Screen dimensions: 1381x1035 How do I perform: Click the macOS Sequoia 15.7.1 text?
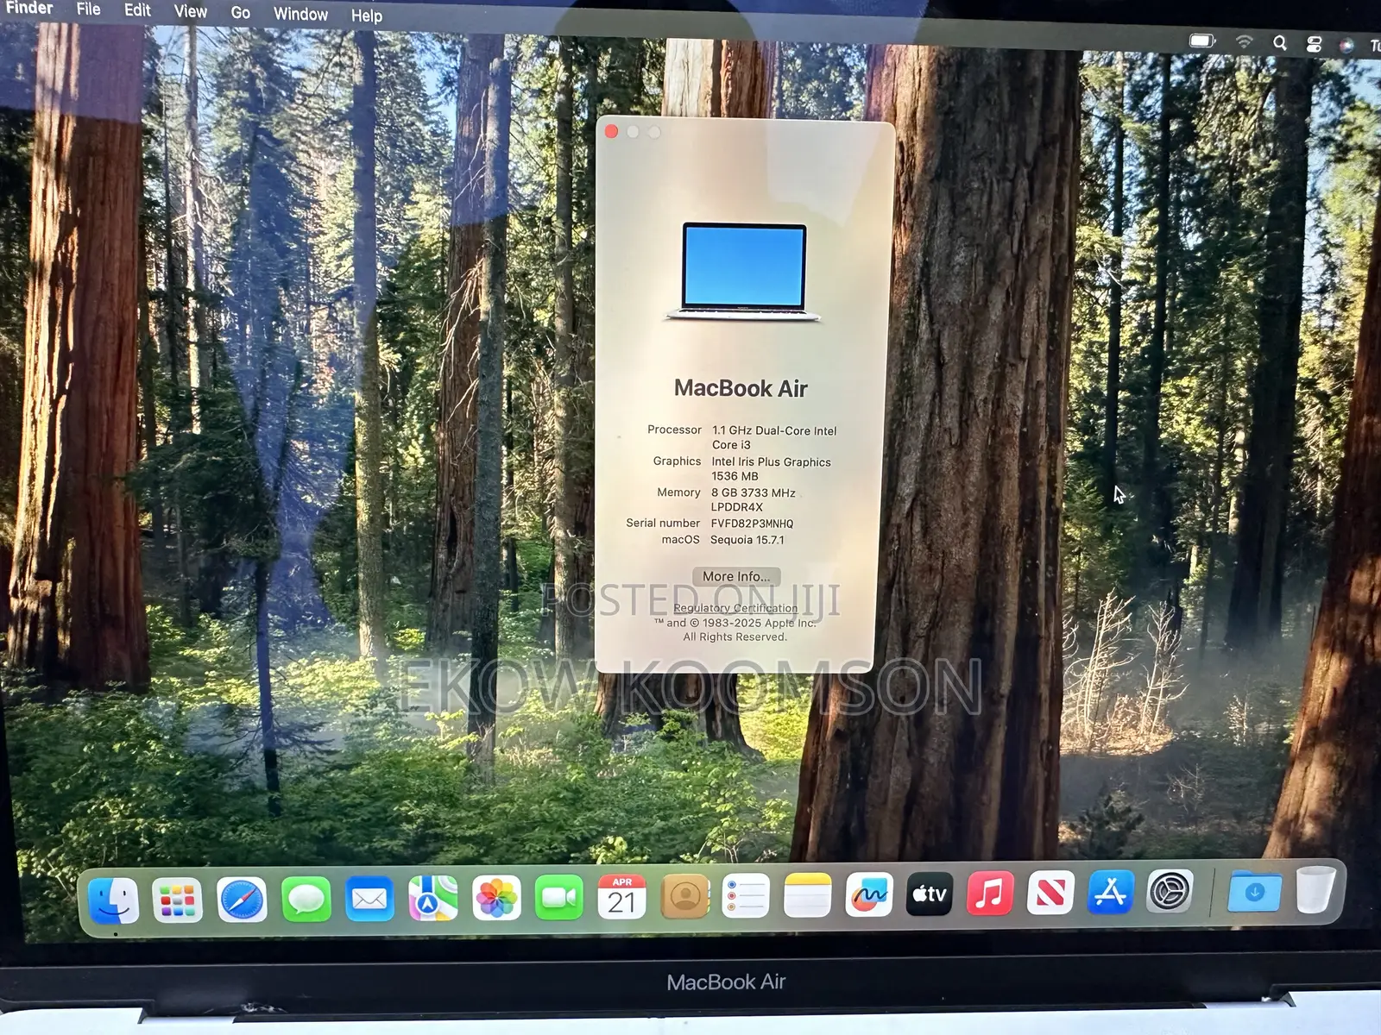click(x=747, y=540)
